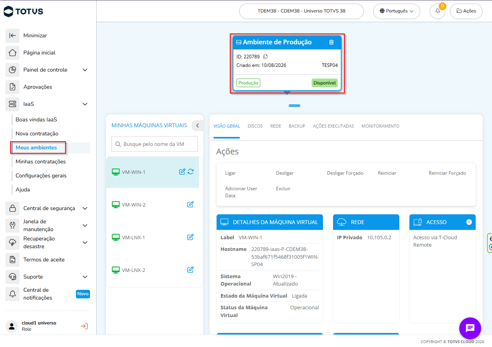This screenshot has height=347, width=492.
Task: Open Nova contratação submenu item
Action: pos(37,133)
